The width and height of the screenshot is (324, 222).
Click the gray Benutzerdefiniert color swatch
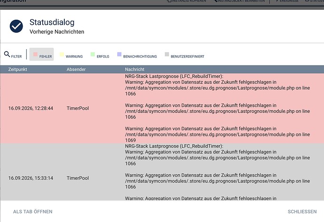pyautogui.click(x=167, y=54)
